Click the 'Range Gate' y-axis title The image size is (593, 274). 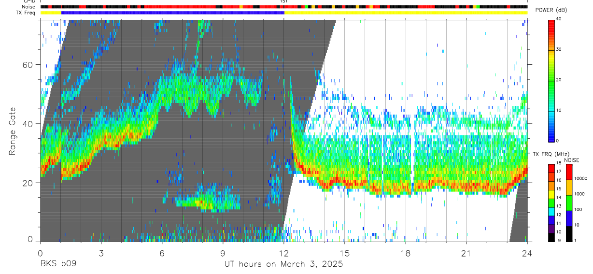(12, 131)
